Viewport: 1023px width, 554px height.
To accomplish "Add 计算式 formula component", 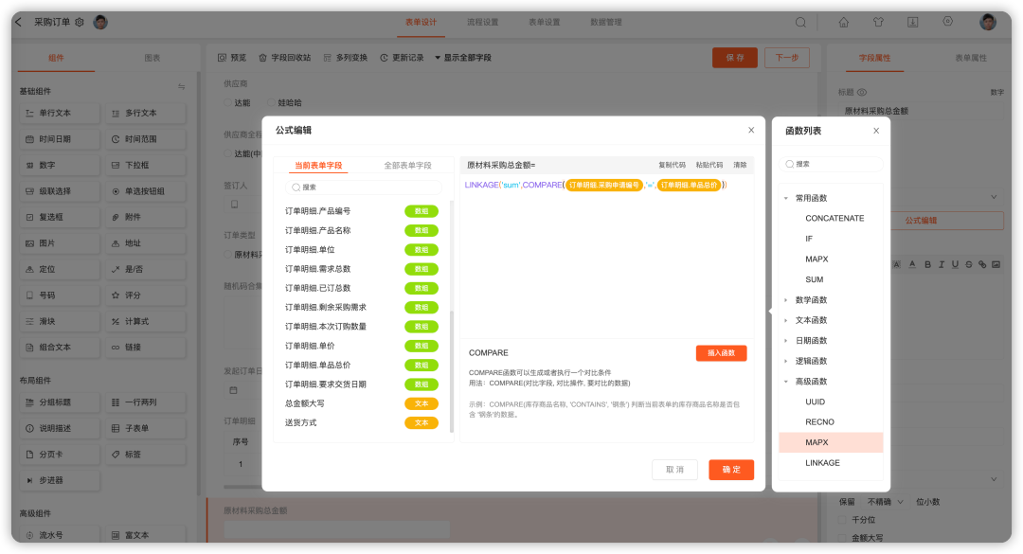I will [146, 322].
